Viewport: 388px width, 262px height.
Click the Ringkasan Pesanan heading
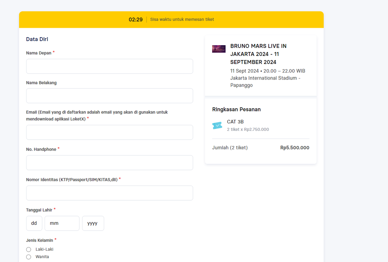coord(236,109)
